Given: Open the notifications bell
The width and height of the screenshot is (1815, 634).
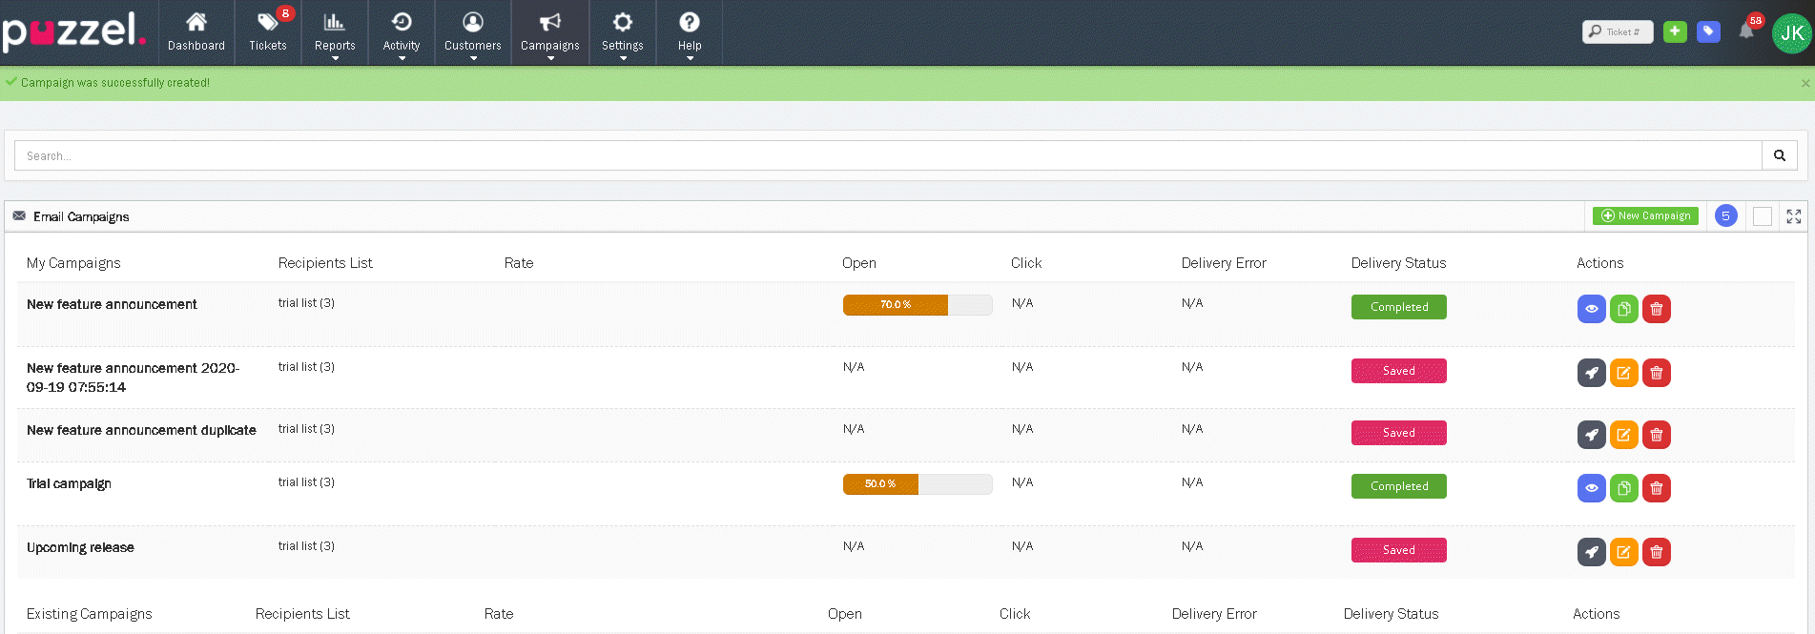Looking at the screenshot, I should [x=1745, y=31].
